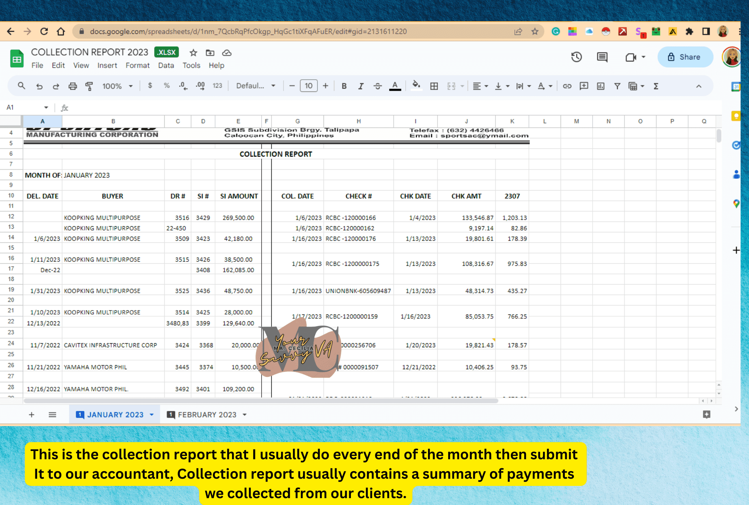Open the Format menu
The height and width of the screenshot is (505, 749).
tap(137, 66)
